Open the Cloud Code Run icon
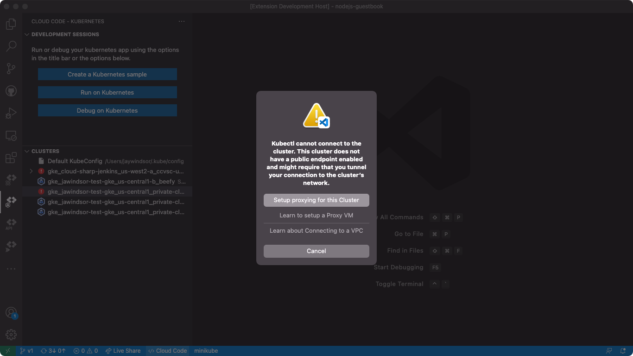Viewport: 633px width, 356px height. [x=11, y=246]
